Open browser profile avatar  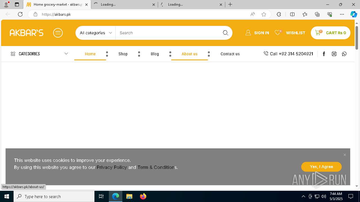pos(6,4)
